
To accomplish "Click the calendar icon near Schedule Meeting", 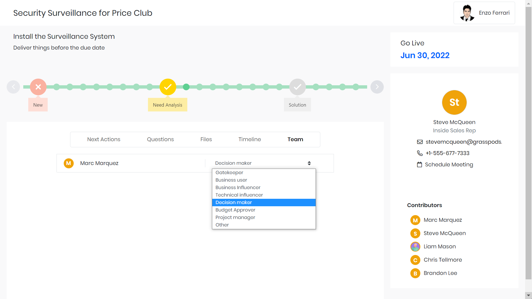I will point(420,164).
